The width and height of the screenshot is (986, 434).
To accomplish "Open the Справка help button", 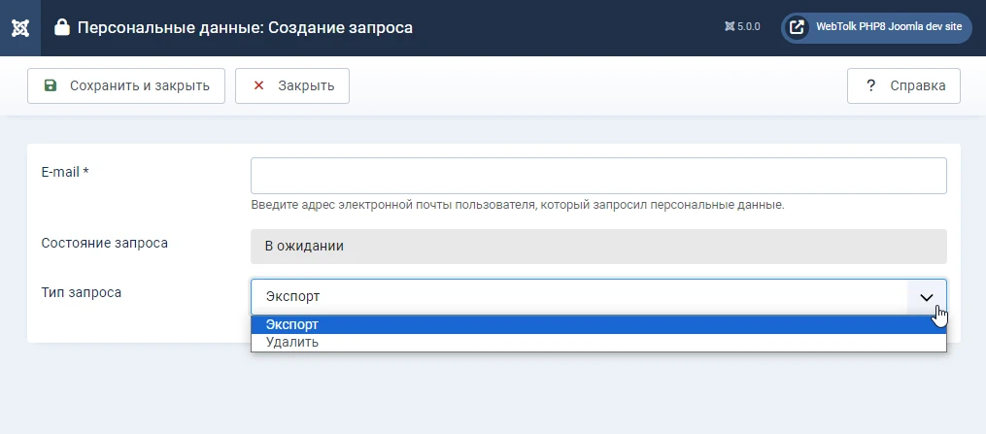I will [x=903, y=85].
